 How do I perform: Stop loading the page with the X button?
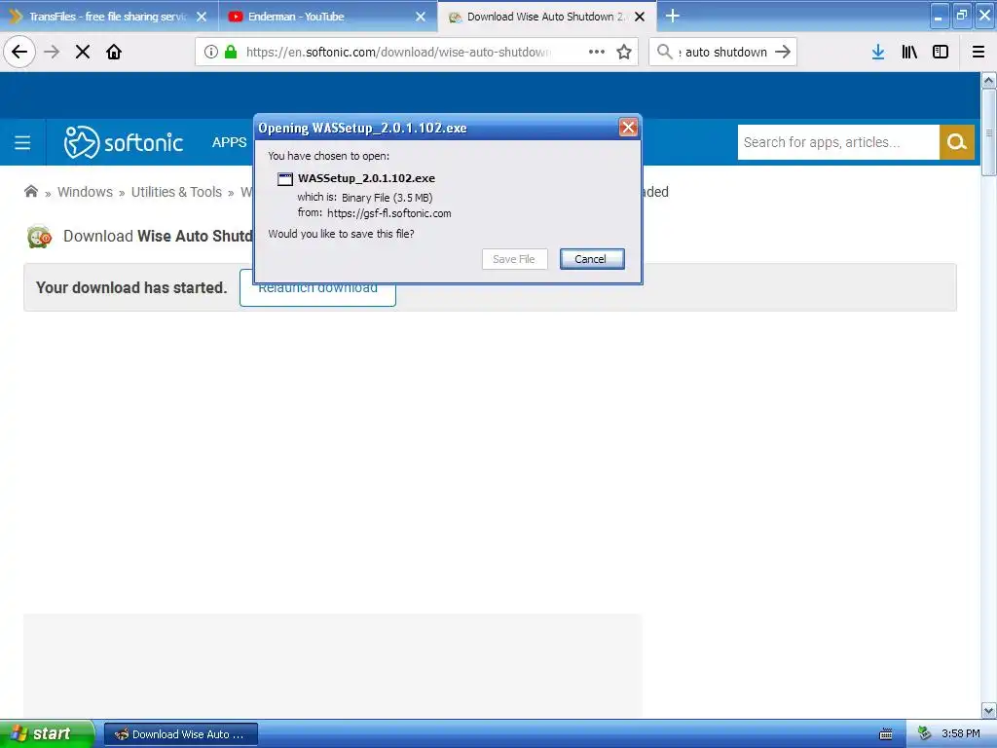click(83, 52)
